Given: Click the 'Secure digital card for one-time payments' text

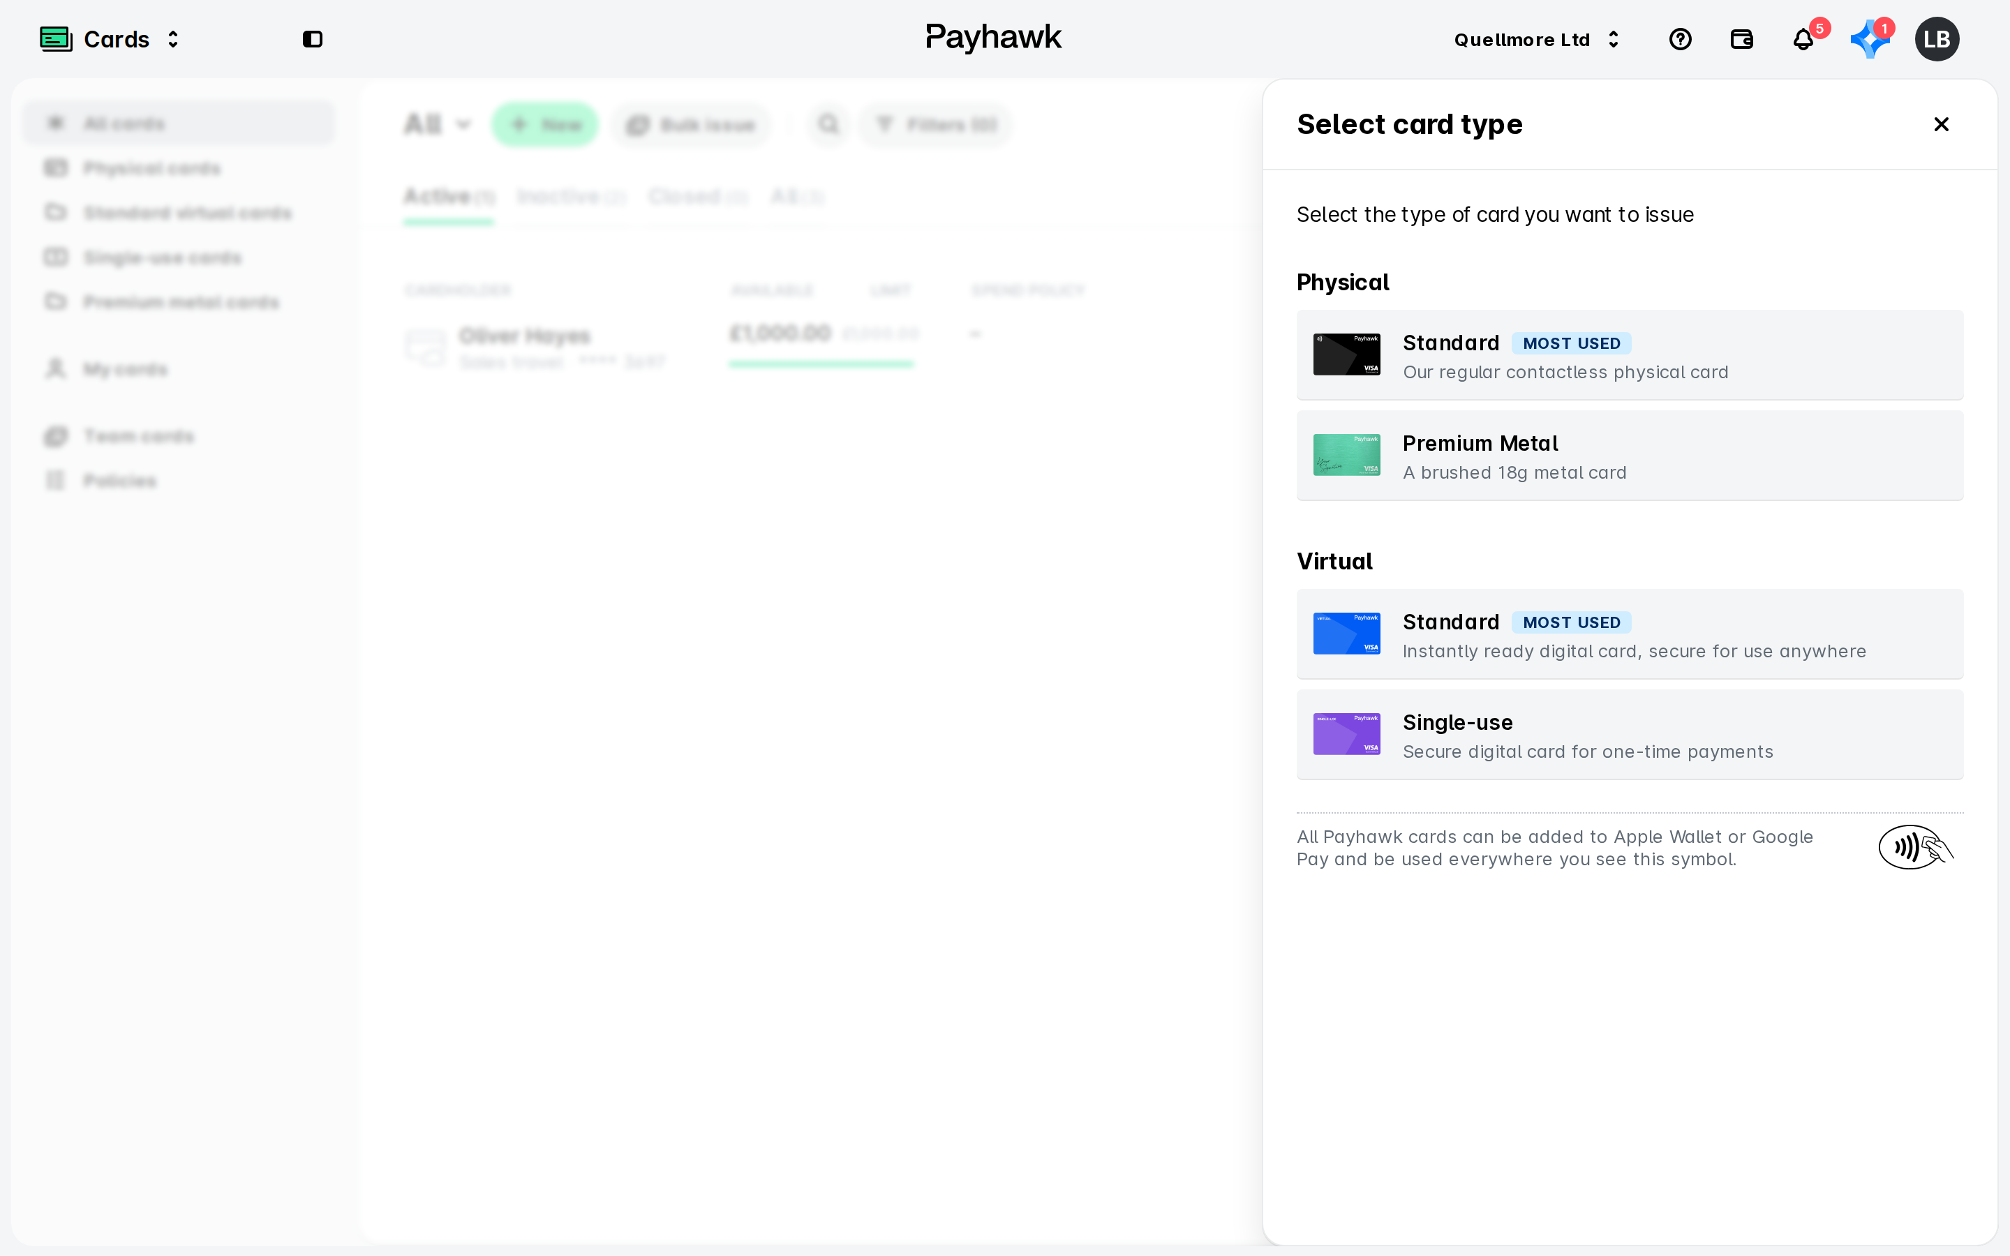Looking at the screenshot, I should click(x=1587, y=752).
